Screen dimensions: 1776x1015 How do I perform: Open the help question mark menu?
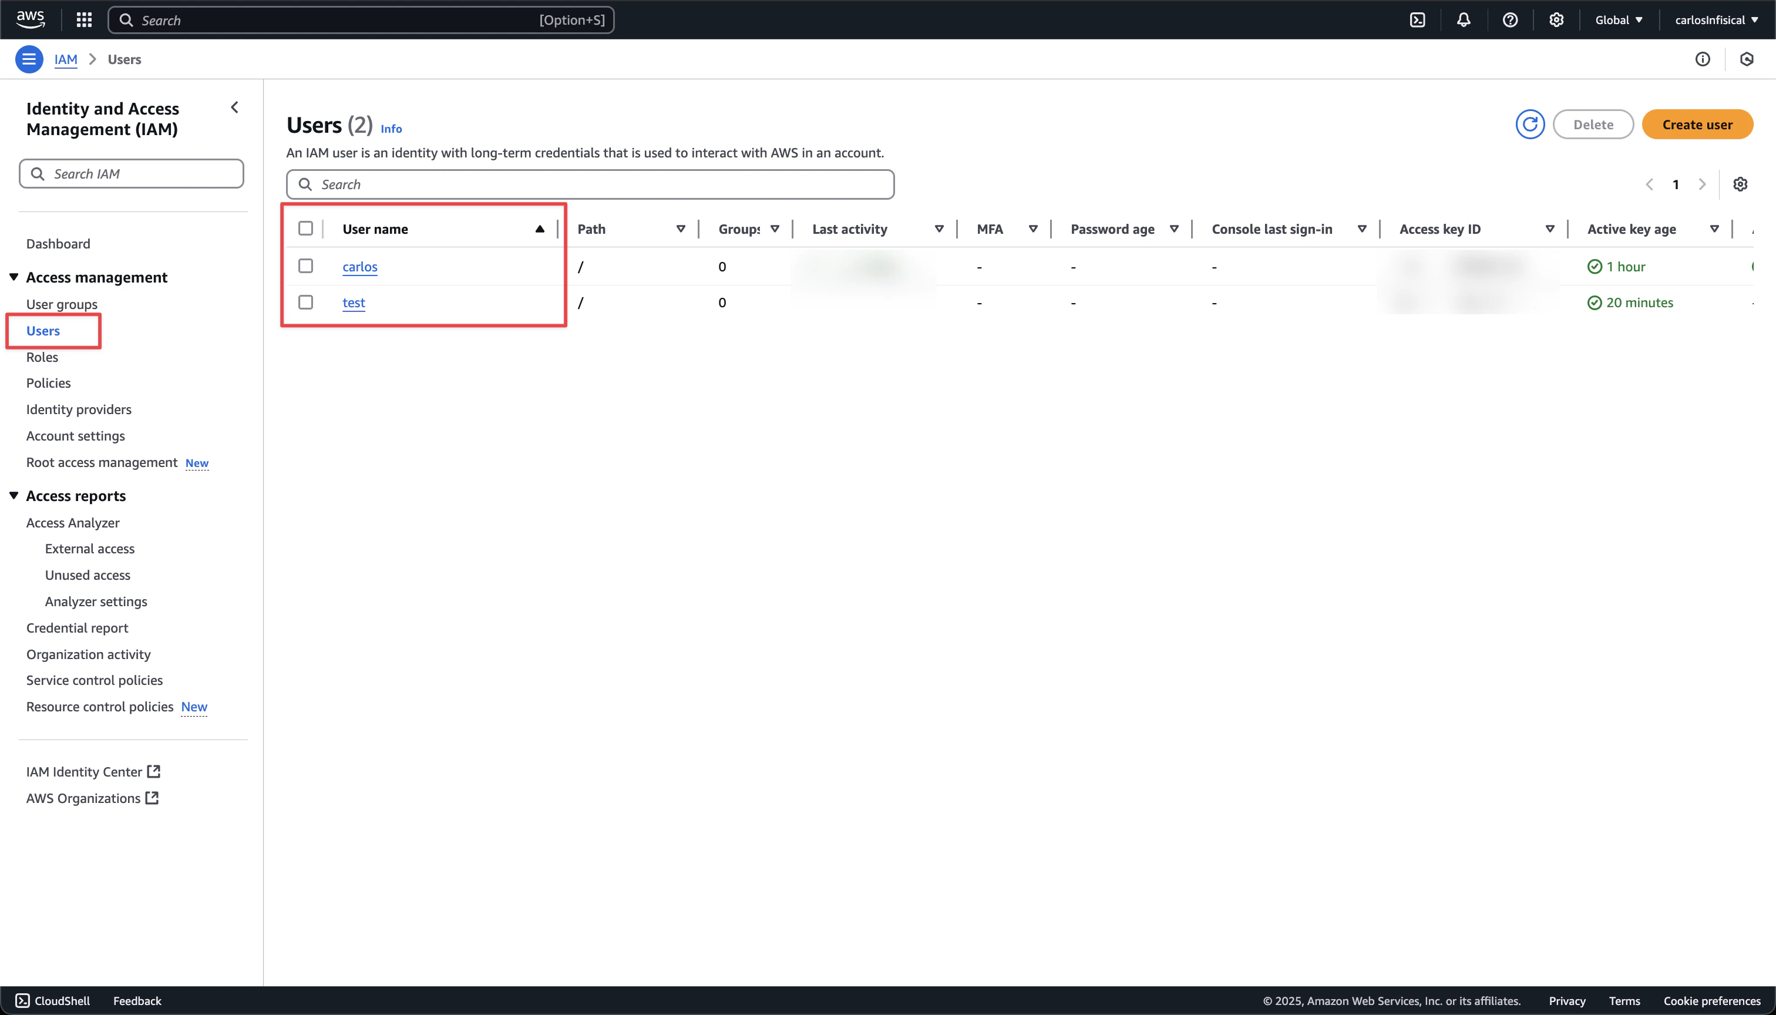(x=1510, y=19)
